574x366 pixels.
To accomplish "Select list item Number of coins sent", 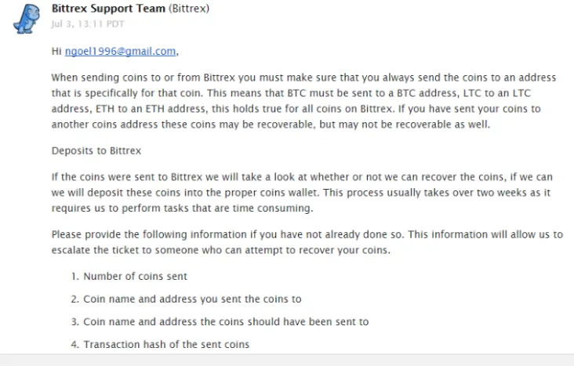I will [x=135, y=277].
